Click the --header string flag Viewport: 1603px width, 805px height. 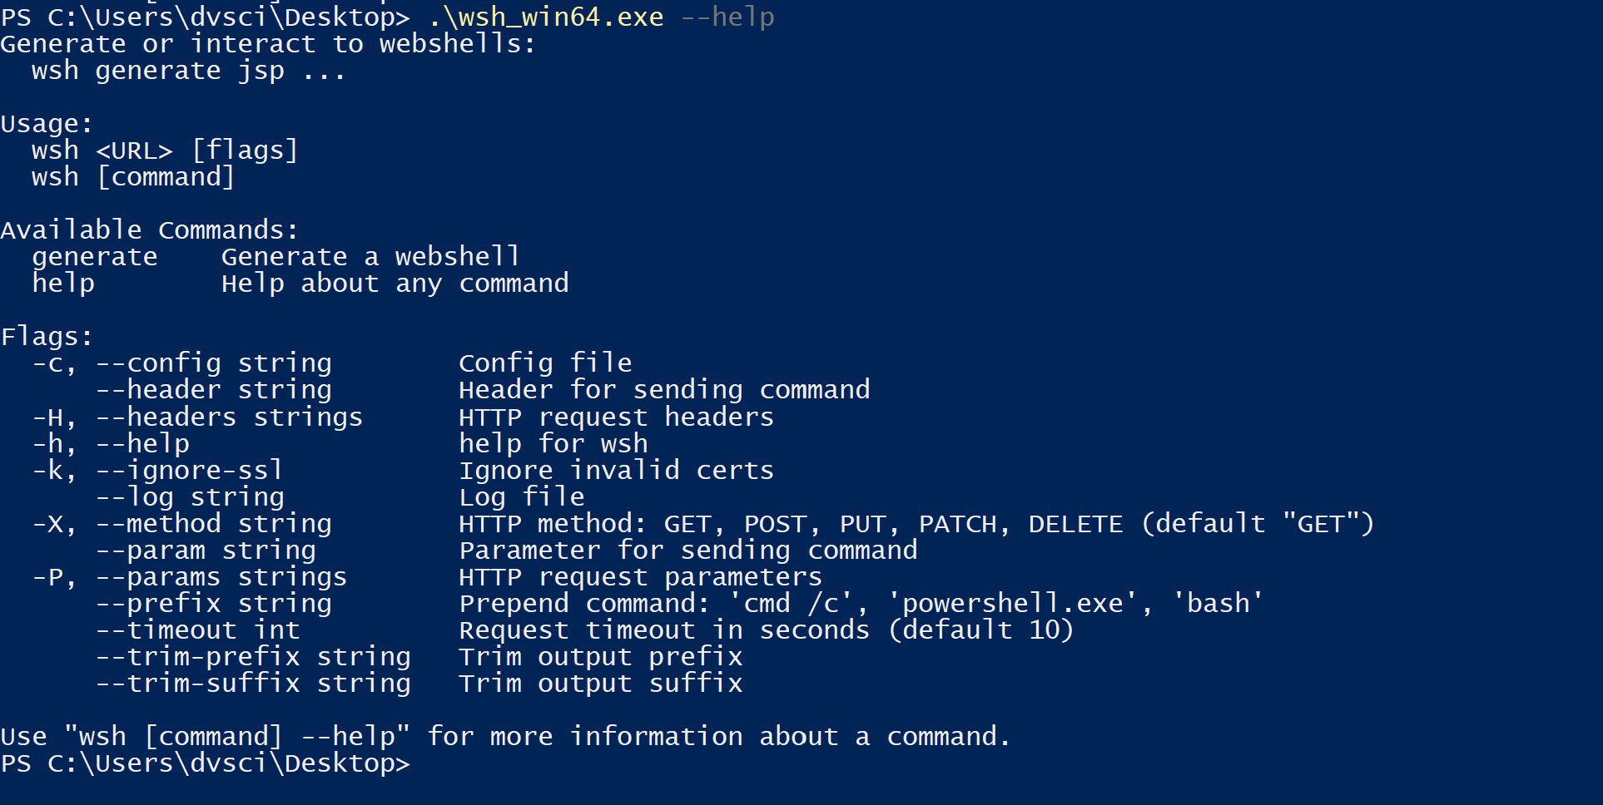[213, 390]
